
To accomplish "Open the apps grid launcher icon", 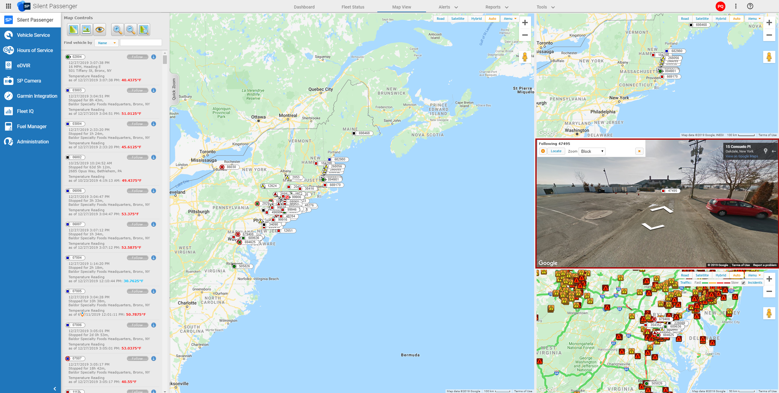I will (x=9, y=6).
